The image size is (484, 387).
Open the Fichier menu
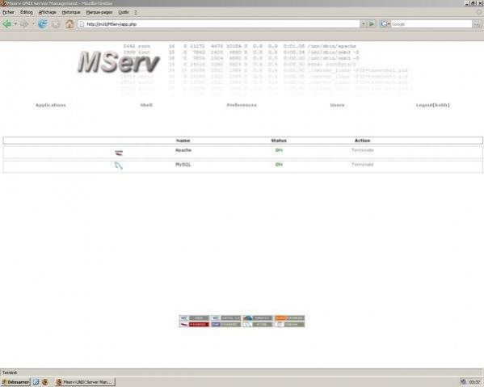[8, 12]
